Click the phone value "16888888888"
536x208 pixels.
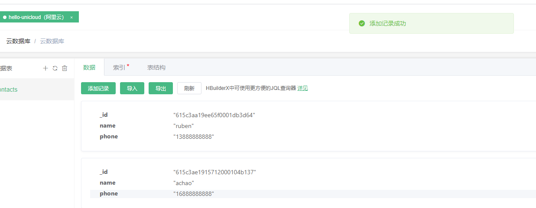tap(194, 194)
